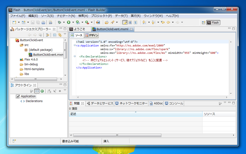Click the binary file icon after Print

coord(50,22)
